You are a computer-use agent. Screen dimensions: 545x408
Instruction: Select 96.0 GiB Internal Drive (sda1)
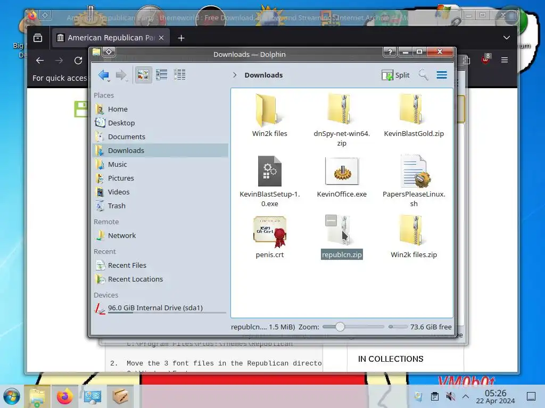point(161,308)
